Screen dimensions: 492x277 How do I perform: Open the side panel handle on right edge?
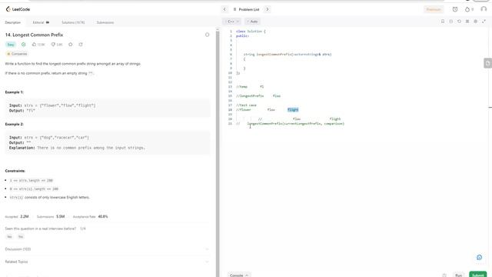[487, 63]
